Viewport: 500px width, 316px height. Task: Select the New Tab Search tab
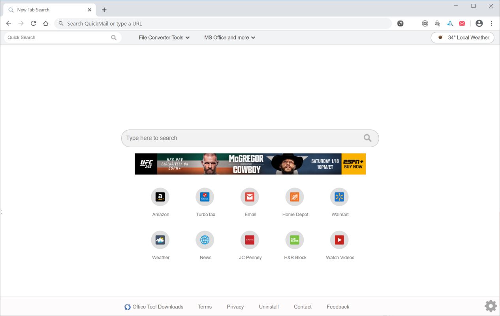click(49, 10)
